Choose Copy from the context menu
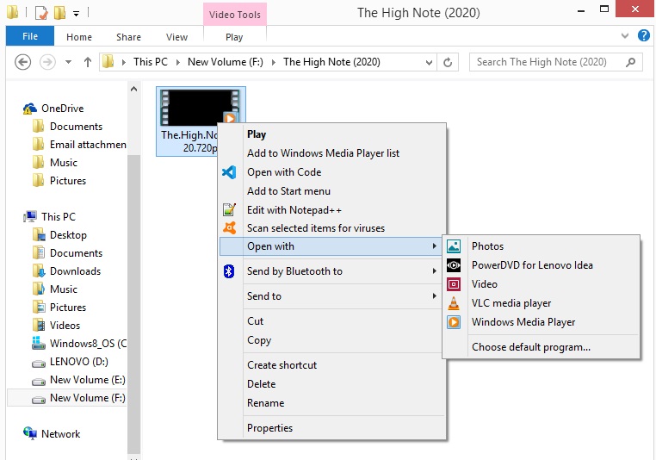 point(331,340)
